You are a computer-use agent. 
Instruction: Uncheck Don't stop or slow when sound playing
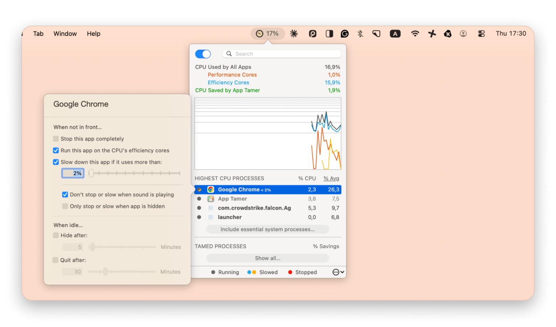[x=65, y=194]
